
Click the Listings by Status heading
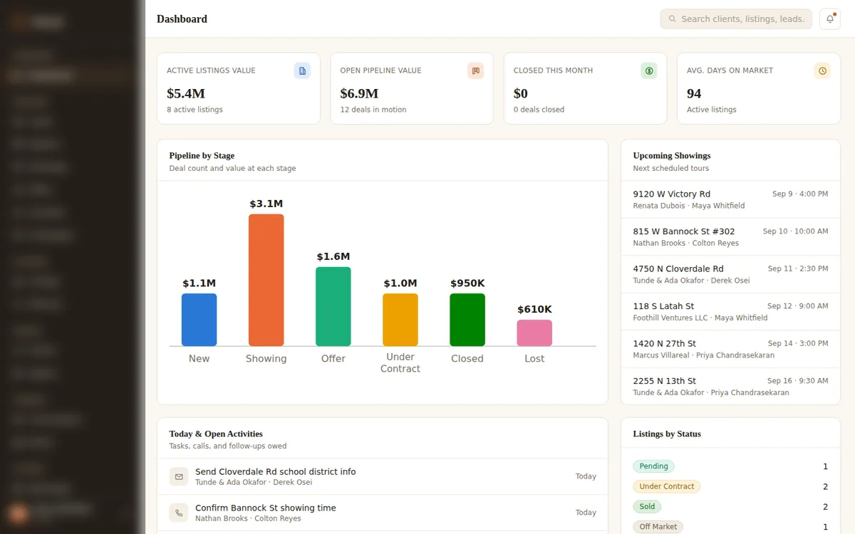point(667,434)
